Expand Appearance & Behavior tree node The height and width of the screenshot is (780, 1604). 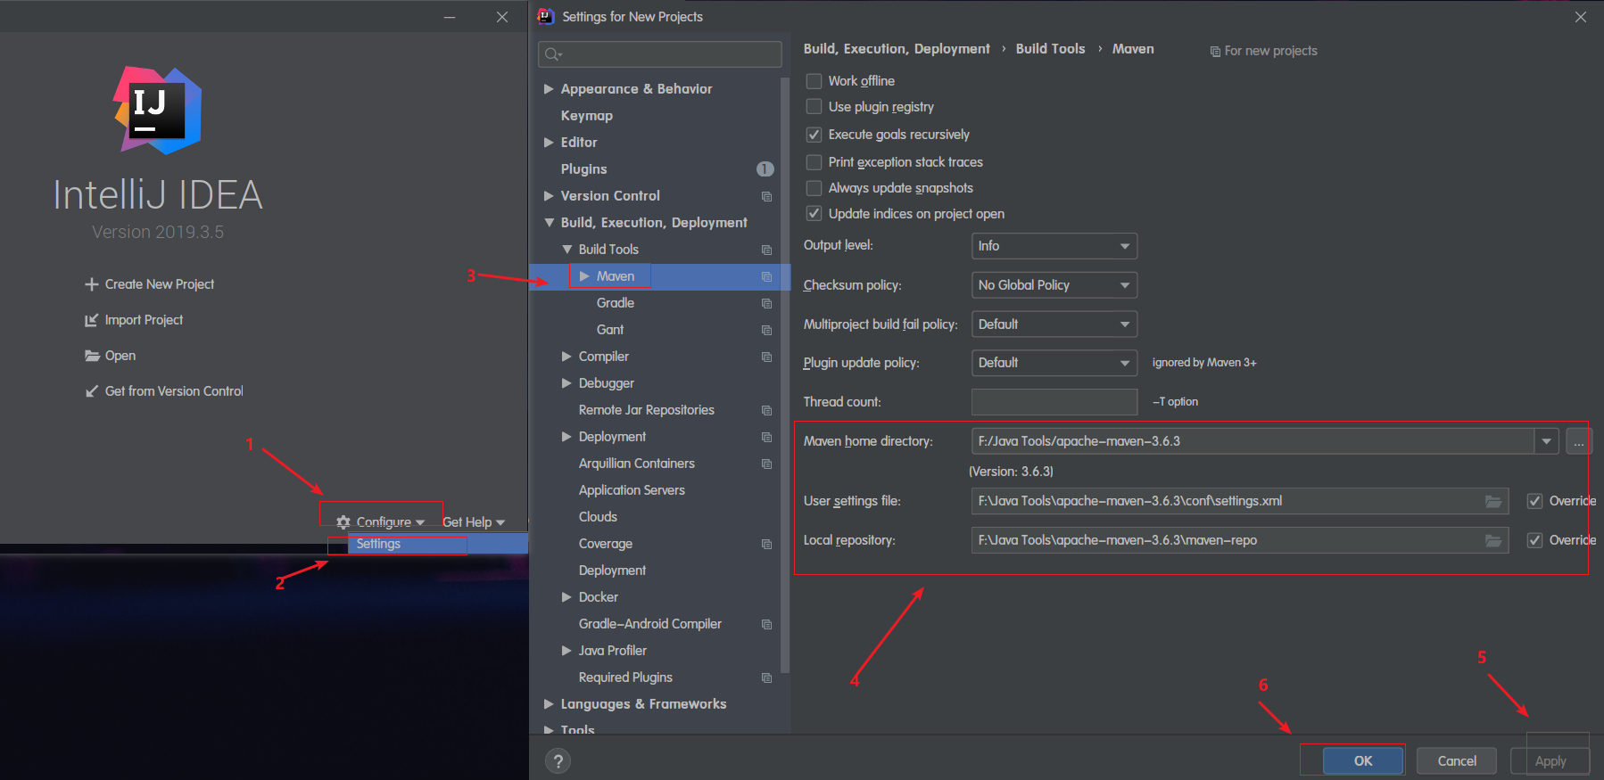pyautogui.click(x=549, y=89)
